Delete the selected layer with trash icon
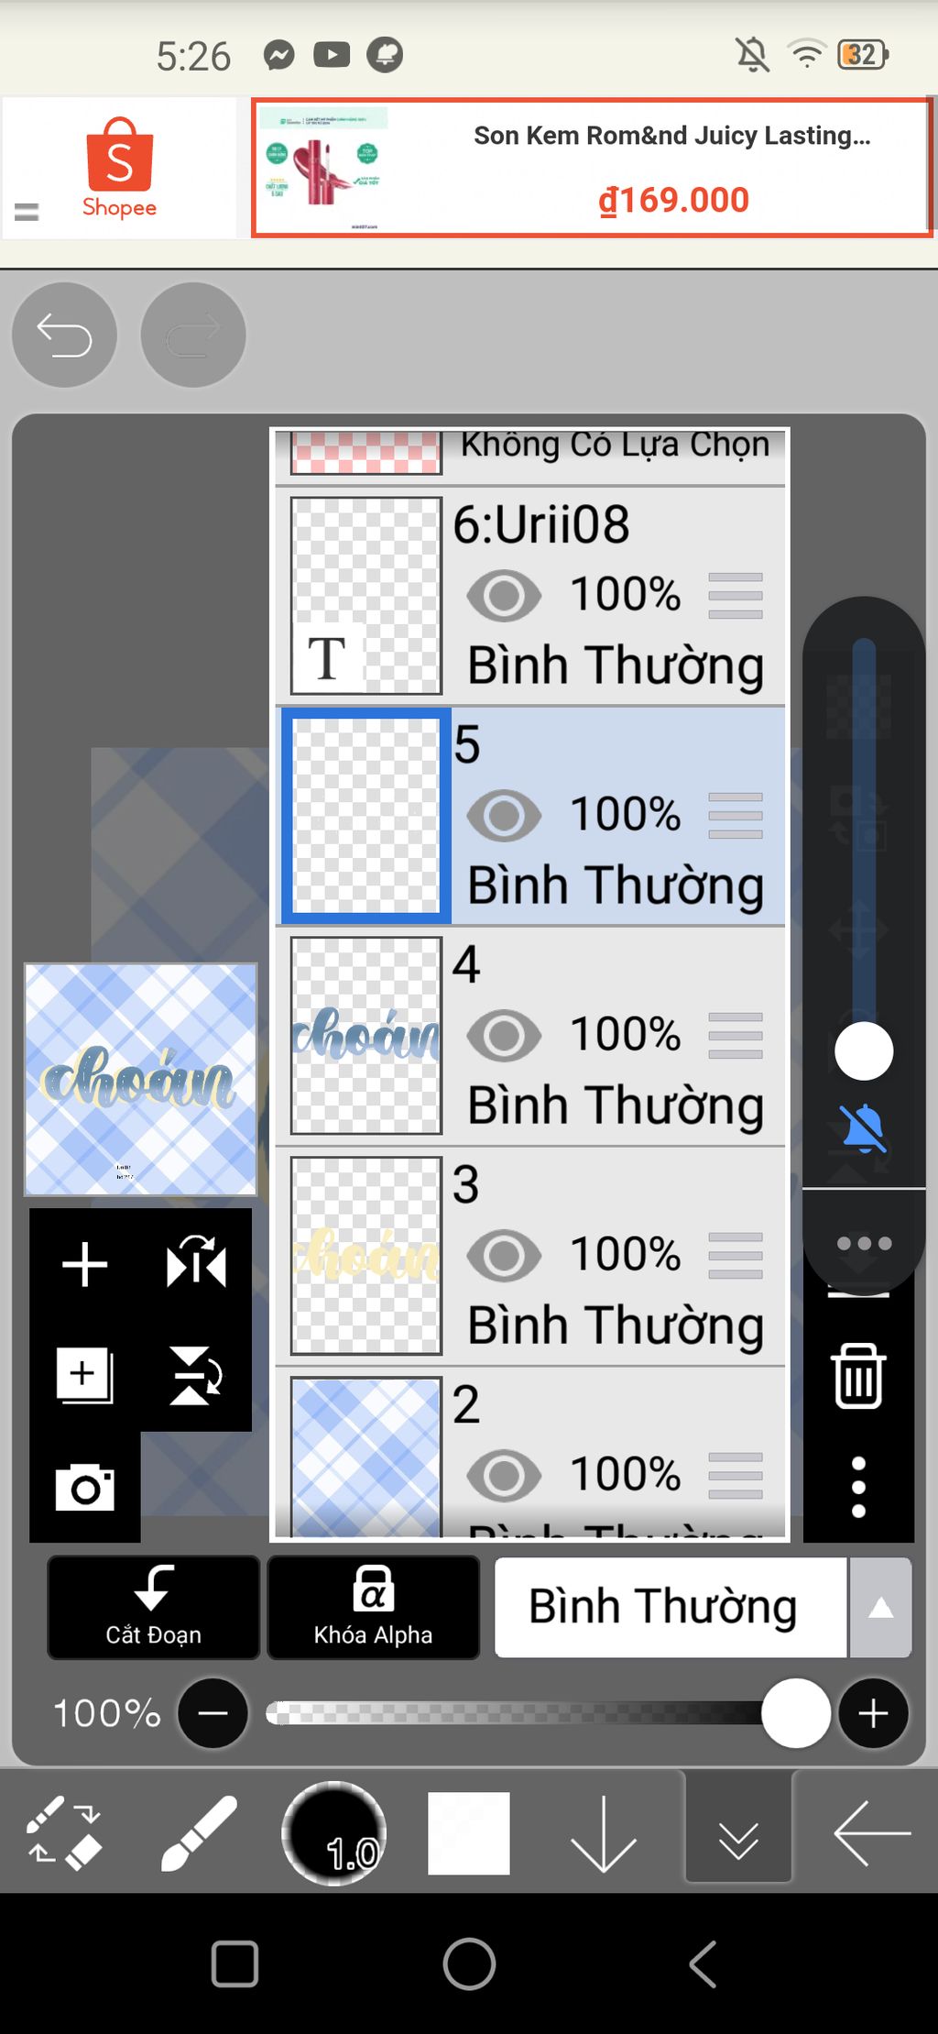Image resolution: width=938 pixels, height=2034 pixels. (858, 1375)
